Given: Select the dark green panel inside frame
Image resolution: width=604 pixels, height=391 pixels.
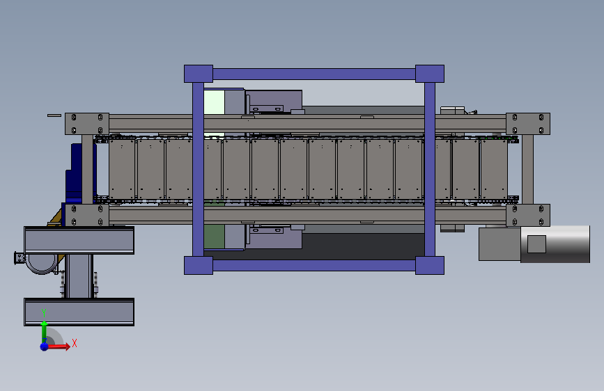Looking at the screenshot, I should coord(214,237).
